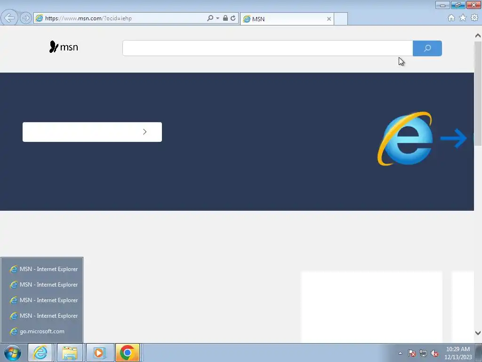Open the Windows Start menu orb
Image resolution: width=482 pixels, height=362 pixels.
point(13,353)
